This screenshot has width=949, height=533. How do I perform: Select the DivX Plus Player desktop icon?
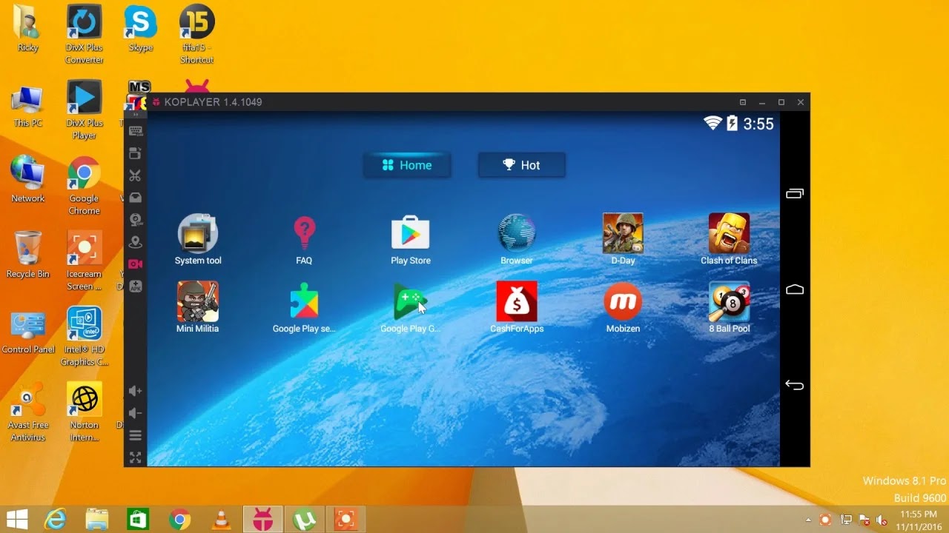point(84,110)
